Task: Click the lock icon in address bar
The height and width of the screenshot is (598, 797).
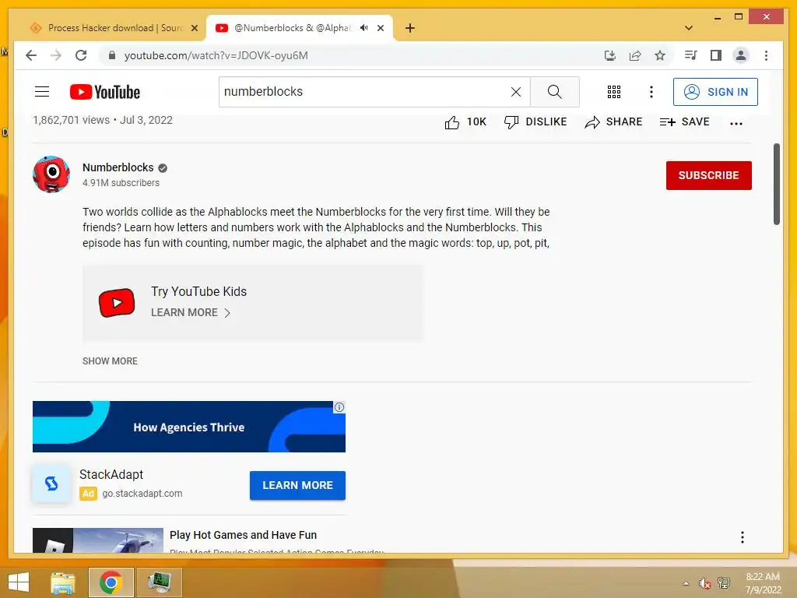Action: click(x=112, y=55)
